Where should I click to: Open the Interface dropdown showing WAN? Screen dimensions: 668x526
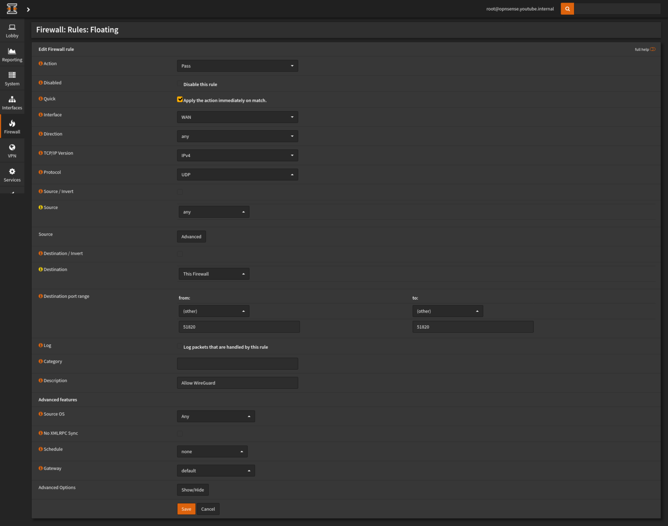[237, 117]
